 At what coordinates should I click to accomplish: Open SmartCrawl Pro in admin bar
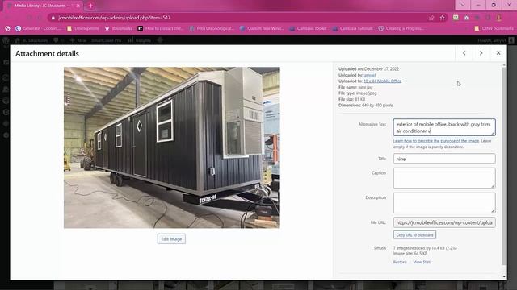coord(106,40)
